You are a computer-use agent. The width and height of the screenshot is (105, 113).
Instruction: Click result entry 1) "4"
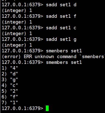pos(10,68)
